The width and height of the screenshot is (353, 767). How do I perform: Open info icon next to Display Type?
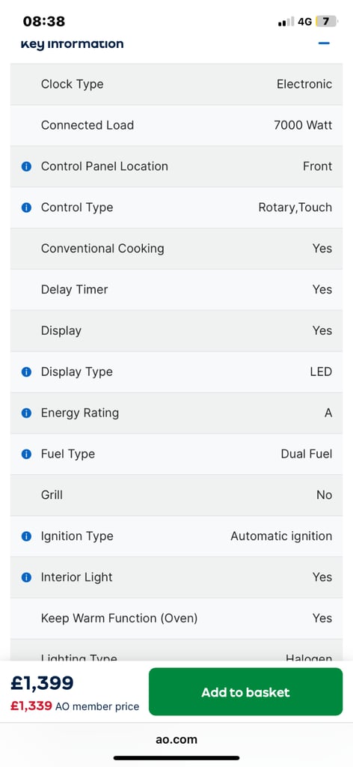26,372
